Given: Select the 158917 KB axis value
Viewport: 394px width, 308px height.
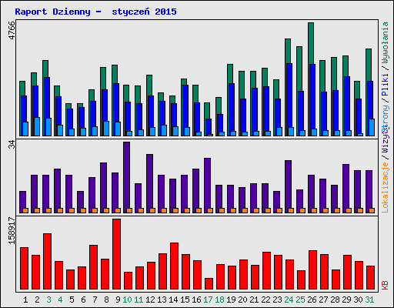Looking at the screenshot, I should coord(12,230).
